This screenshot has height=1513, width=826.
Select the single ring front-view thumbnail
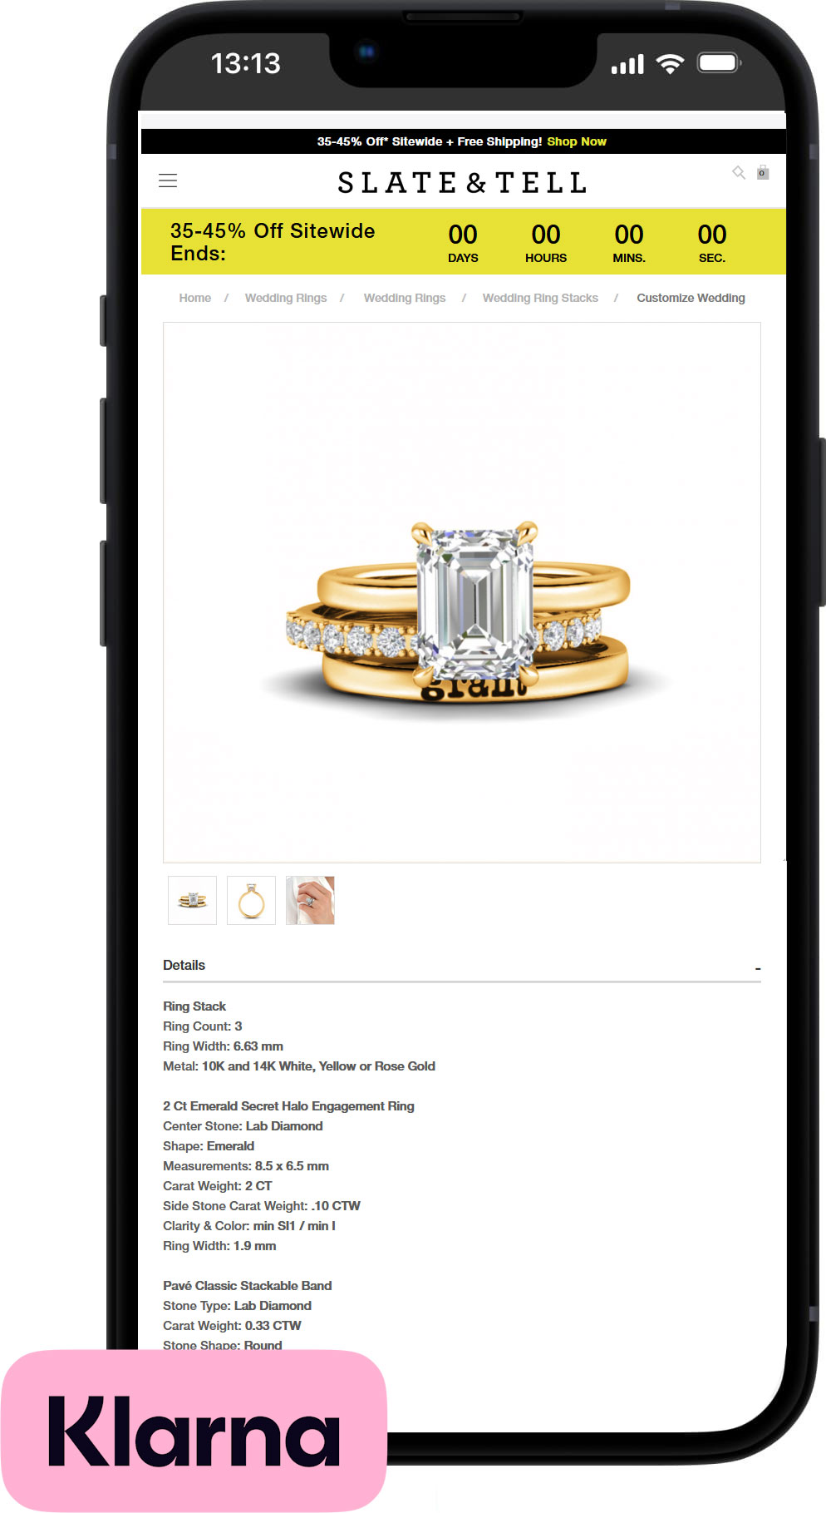click(251, 900)
